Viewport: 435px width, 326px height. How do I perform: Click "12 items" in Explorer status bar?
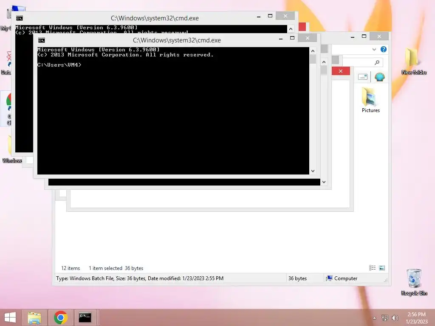point(71,268)
